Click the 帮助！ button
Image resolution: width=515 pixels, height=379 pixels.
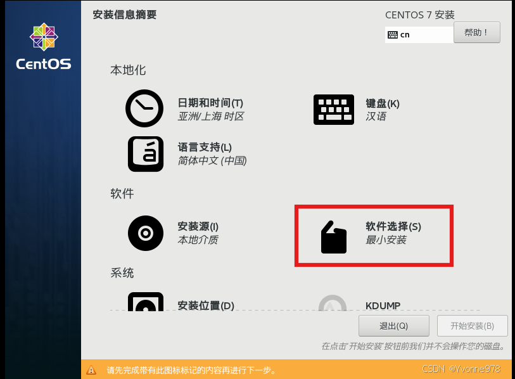477,32
